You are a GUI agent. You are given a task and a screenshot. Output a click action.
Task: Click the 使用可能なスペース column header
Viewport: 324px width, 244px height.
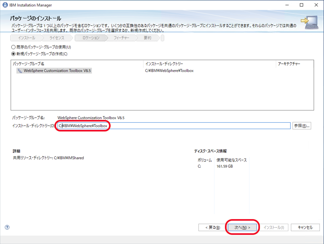[232, 160]
